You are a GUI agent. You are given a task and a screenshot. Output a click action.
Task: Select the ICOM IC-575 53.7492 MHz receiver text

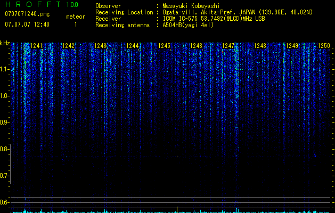pyautogui.click(x=214, y=19)
